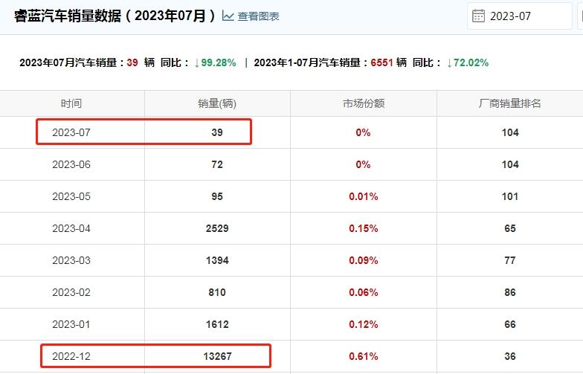
Task: Focus the 2023-07 date input field
Action: [519, 16]
